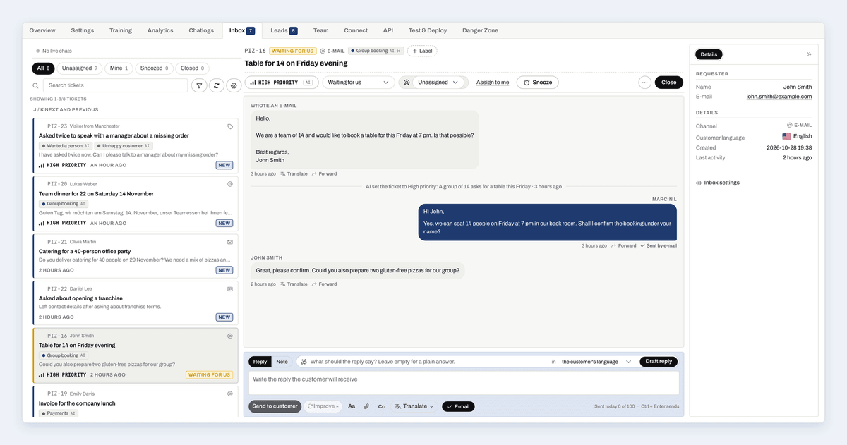Click the email icon on ticket PIZ-20
The width and height of the screenshot is (847, 445).
pos(230,184)
